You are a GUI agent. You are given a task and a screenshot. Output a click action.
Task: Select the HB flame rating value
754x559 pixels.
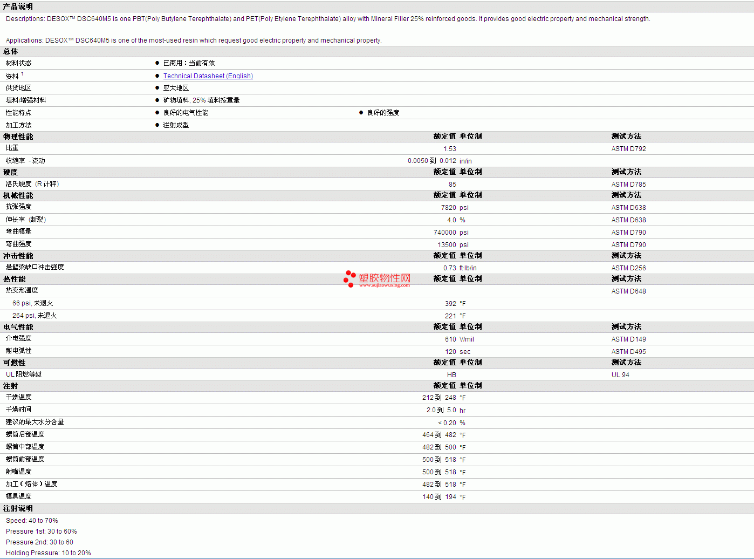[x=451, y=375]
